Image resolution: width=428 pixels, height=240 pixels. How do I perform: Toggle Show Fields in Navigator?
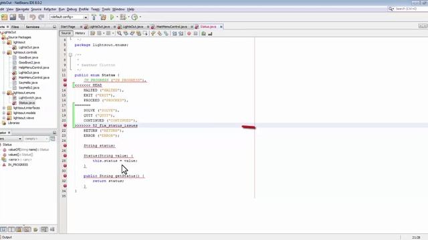pyautogui.click(x=11, y=229)
